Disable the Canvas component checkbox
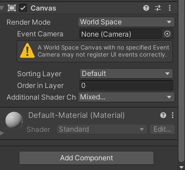This screenshot has width=185, height=170. pos(23,8)
